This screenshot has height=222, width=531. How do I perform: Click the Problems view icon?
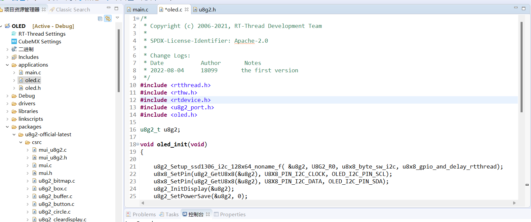click(x=128, y=214)
